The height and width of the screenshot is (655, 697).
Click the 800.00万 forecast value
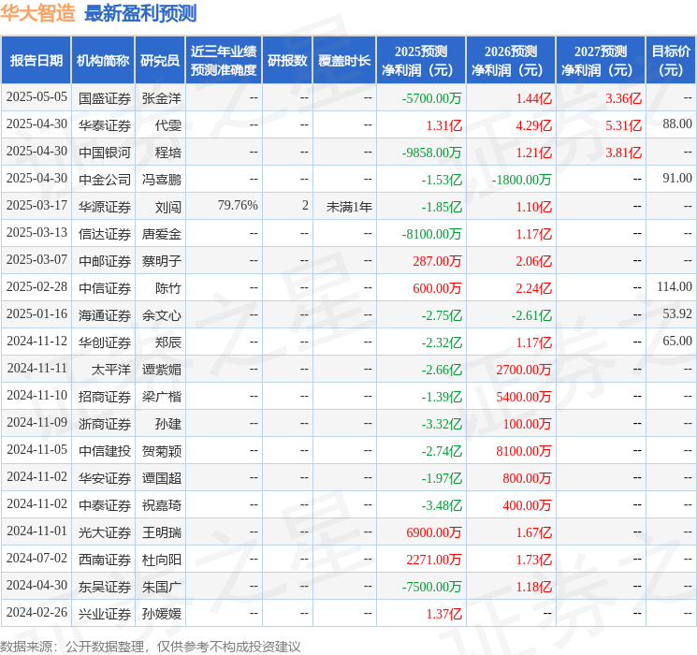pyautogui.click(x=528, y=478)
